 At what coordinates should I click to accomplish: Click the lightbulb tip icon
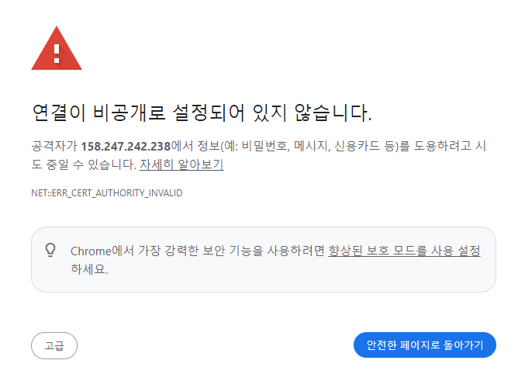[x=50, y=250]
